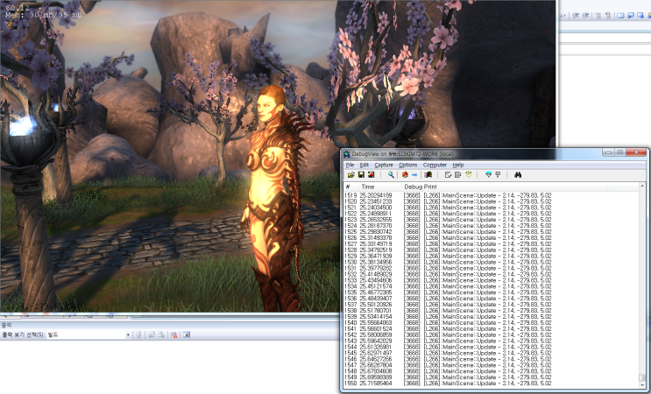The height and width of the screenshot is (394, 651).
Task: Click the Uncomment selected lines icon
Action: coord(608,16)
